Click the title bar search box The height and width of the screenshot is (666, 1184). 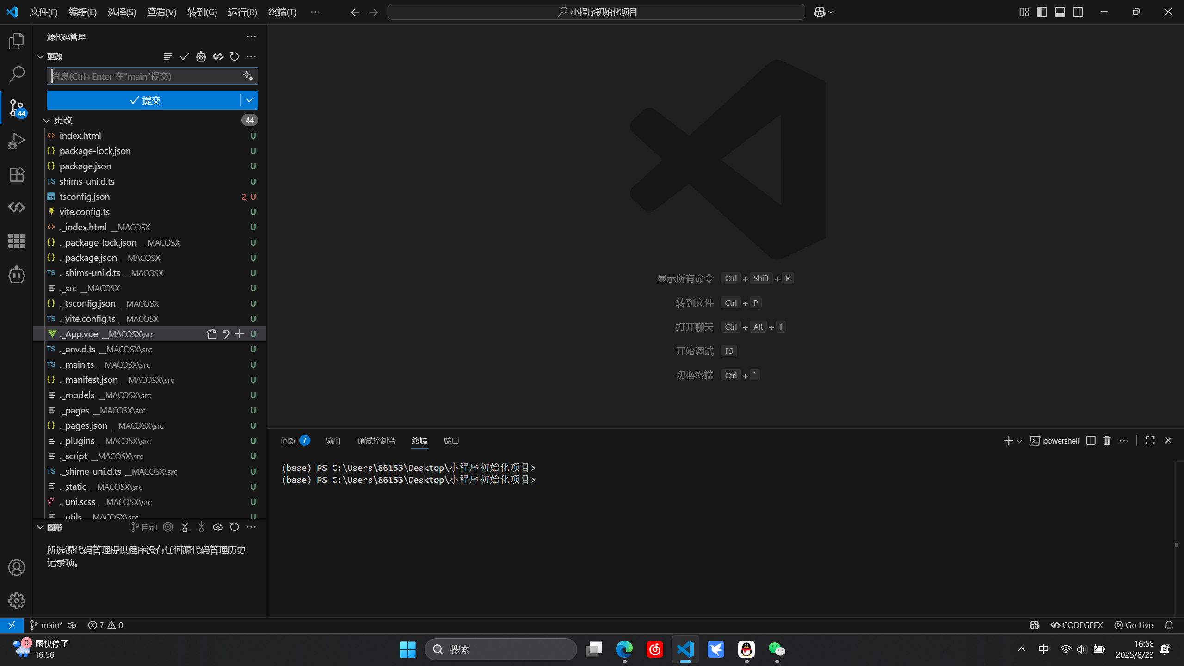pyautogui.click(x=597, y=12)
